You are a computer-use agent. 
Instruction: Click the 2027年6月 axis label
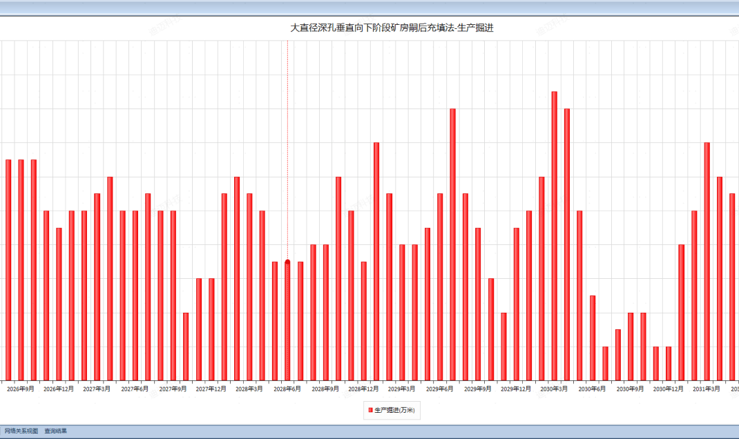pyautogui.click(x=135, y=389)
